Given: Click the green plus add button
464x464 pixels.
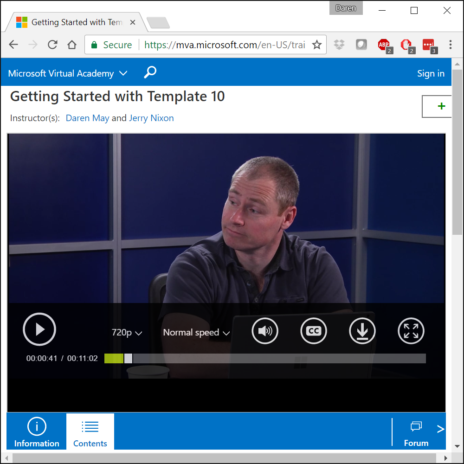Looking at the screenshot, I should [437, 106].
